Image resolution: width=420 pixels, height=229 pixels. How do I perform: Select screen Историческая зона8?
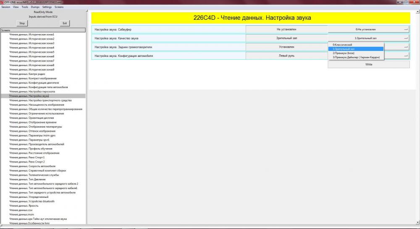[x=31, y=65]
